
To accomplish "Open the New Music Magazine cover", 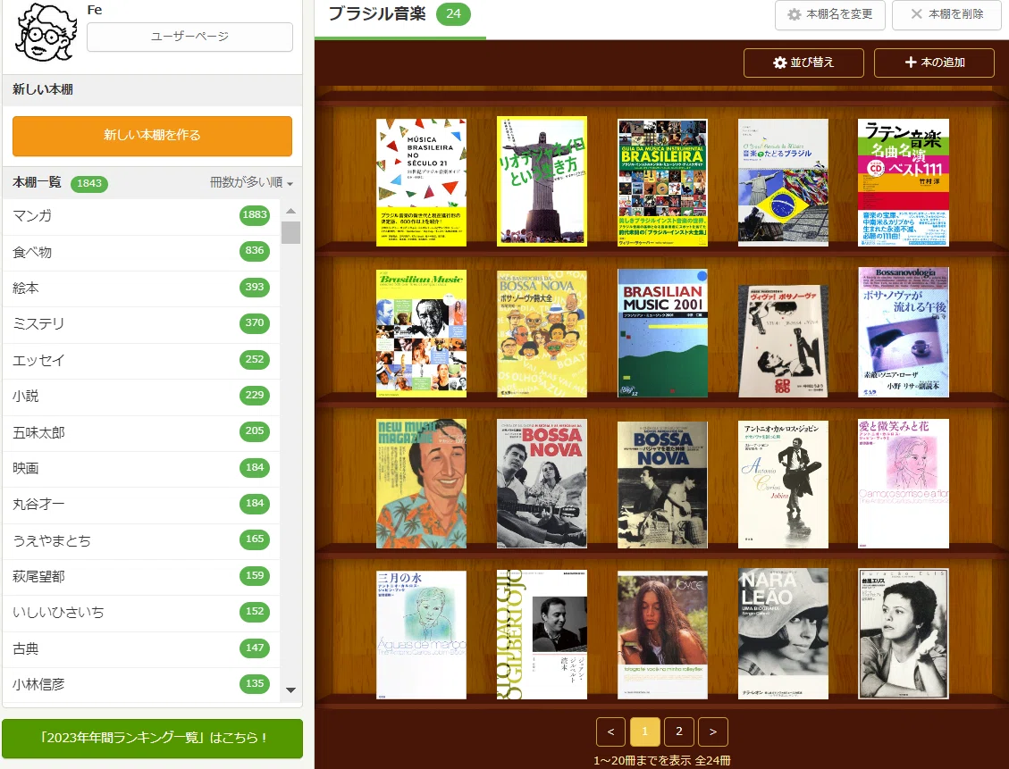I will 422,483.
